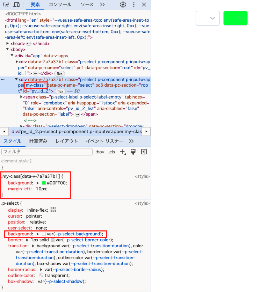Toggle the :hov element state button

click(100, 152)
